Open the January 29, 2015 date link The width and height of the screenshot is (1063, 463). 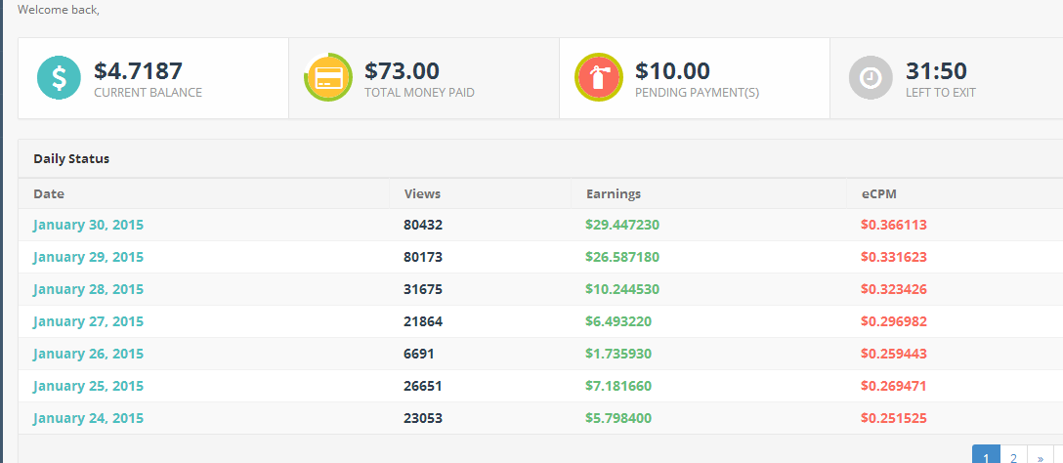click(x=88, y=257)
